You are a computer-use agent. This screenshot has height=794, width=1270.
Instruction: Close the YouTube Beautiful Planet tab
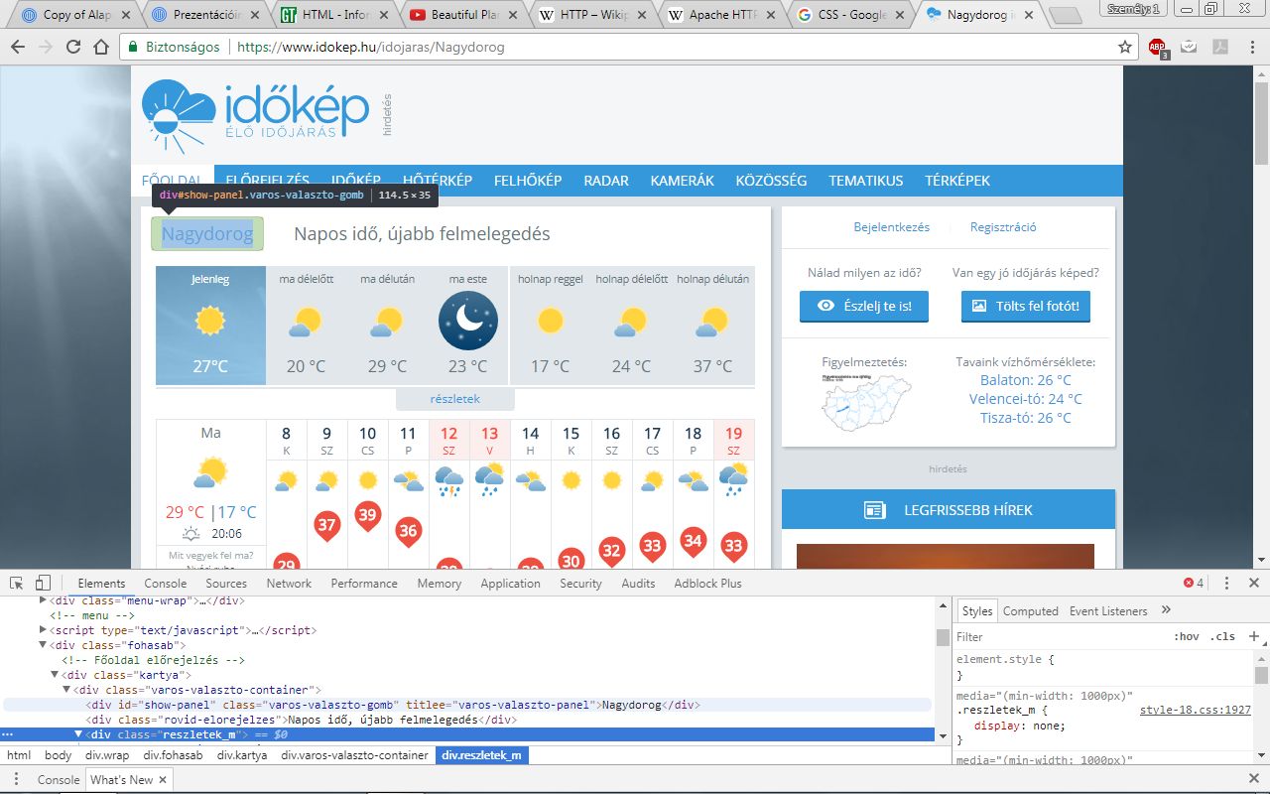(515, 15)
